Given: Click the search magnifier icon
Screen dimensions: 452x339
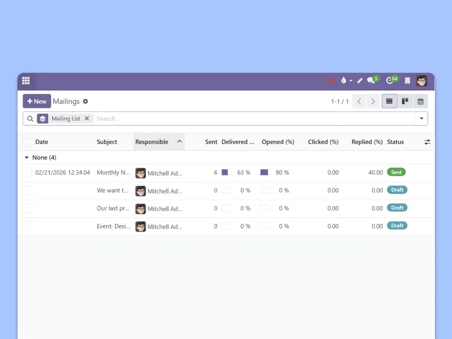Looking at the screenshot, I should tap(31, 119).
